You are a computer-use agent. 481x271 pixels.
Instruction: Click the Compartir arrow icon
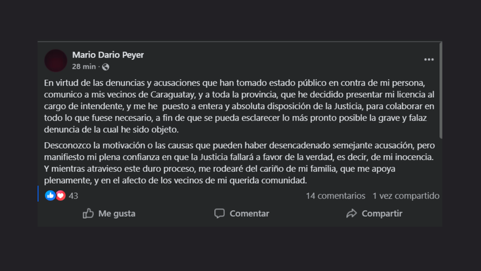(352, 214)
